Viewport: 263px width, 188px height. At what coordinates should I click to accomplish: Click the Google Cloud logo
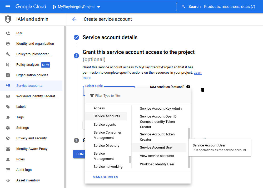tap(31, 6)
